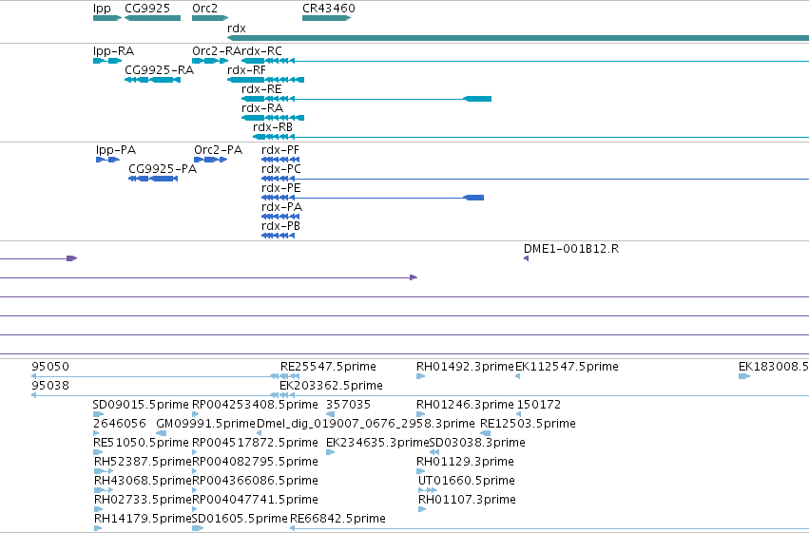Image resolution: width=809 pixels, height=533 pixels.
Task: Click the rdx-RC transcript label
Action: pyautogui.click(x=261, y=51)
